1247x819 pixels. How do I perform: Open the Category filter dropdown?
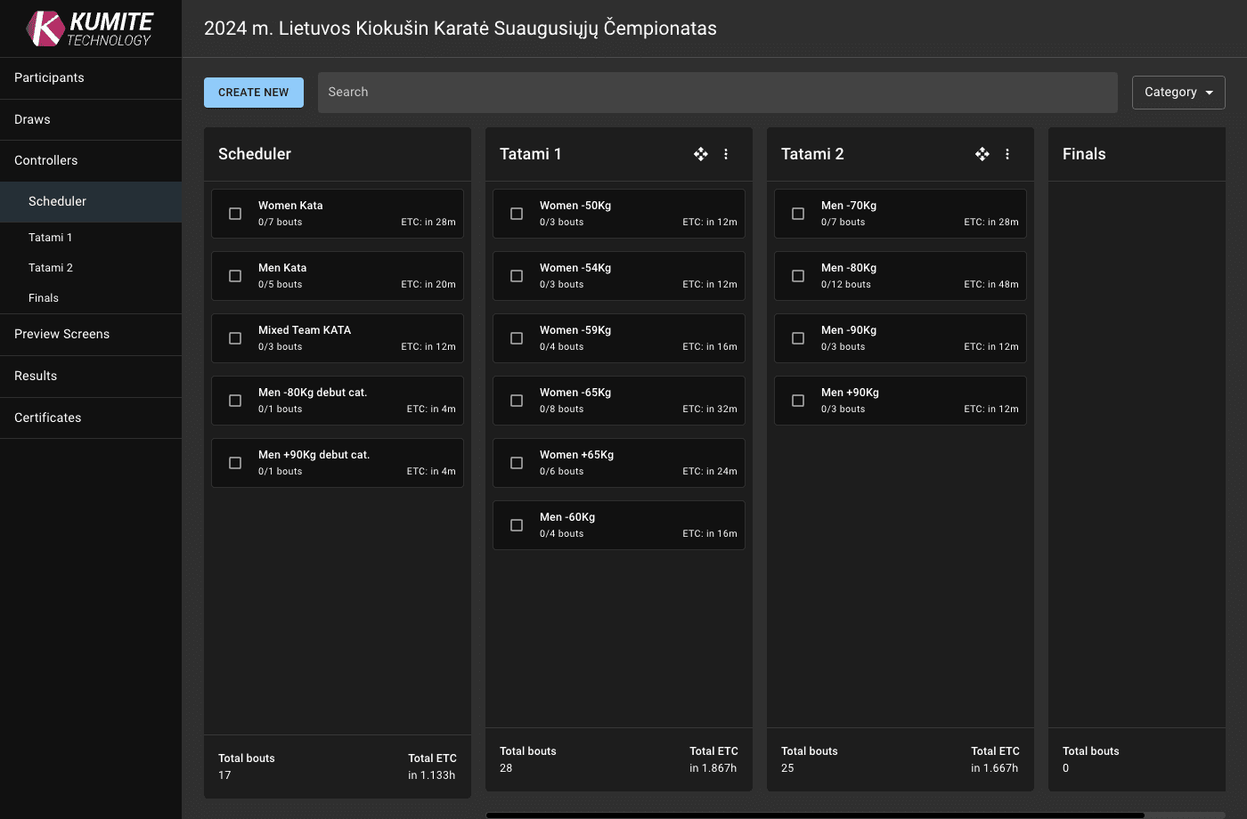point(1178,92)
